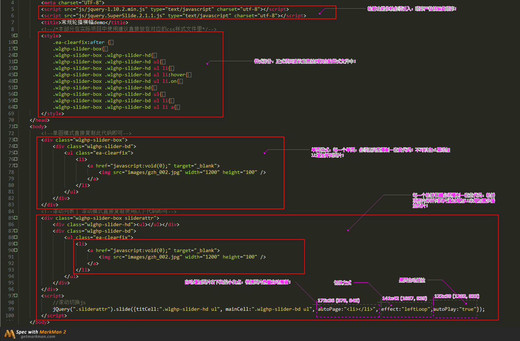Image resolution: width=520 pixels, height=341 pixels.
Task: Click the closing </head> tag
Action: pyautogui.click(x=40, y=120)
